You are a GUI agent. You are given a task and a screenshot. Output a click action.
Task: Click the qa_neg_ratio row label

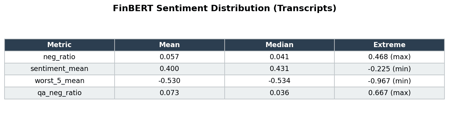click(59, 93)
